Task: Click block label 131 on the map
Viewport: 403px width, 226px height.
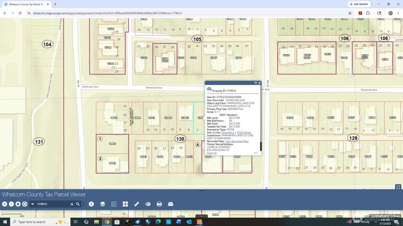Action: click(x=39, y=142)
